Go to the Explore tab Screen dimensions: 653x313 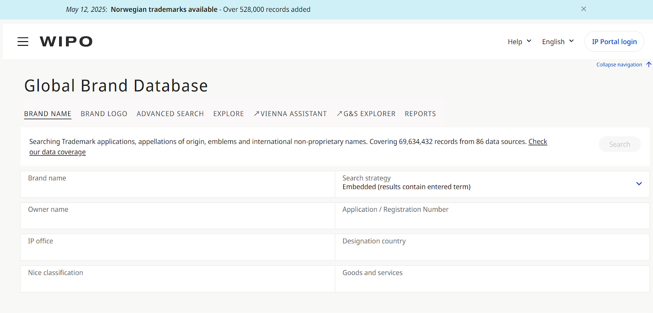pos(229,114)
